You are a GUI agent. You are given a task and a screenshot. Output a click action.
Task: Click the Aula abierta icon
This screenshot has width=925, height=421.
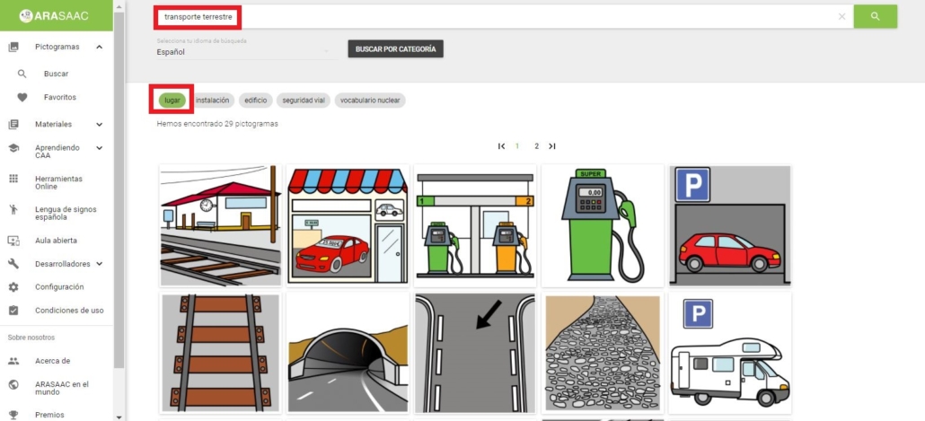click(13, 241)
